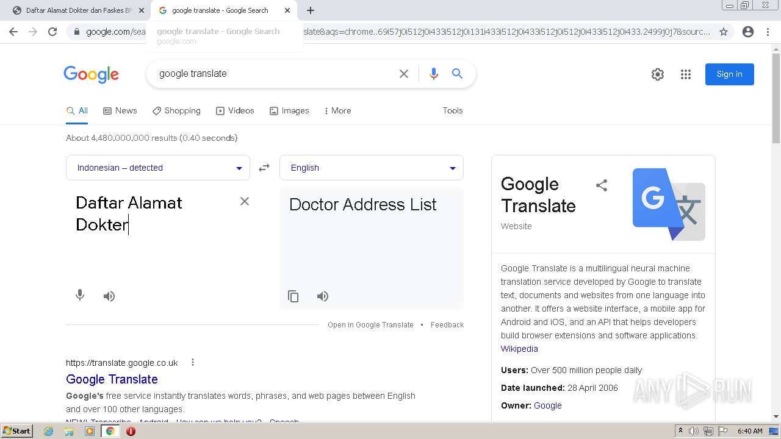The width and height of the screenshot is (781, 439).
Task: Go back in browser history
Action: click(x=13, y=32)
